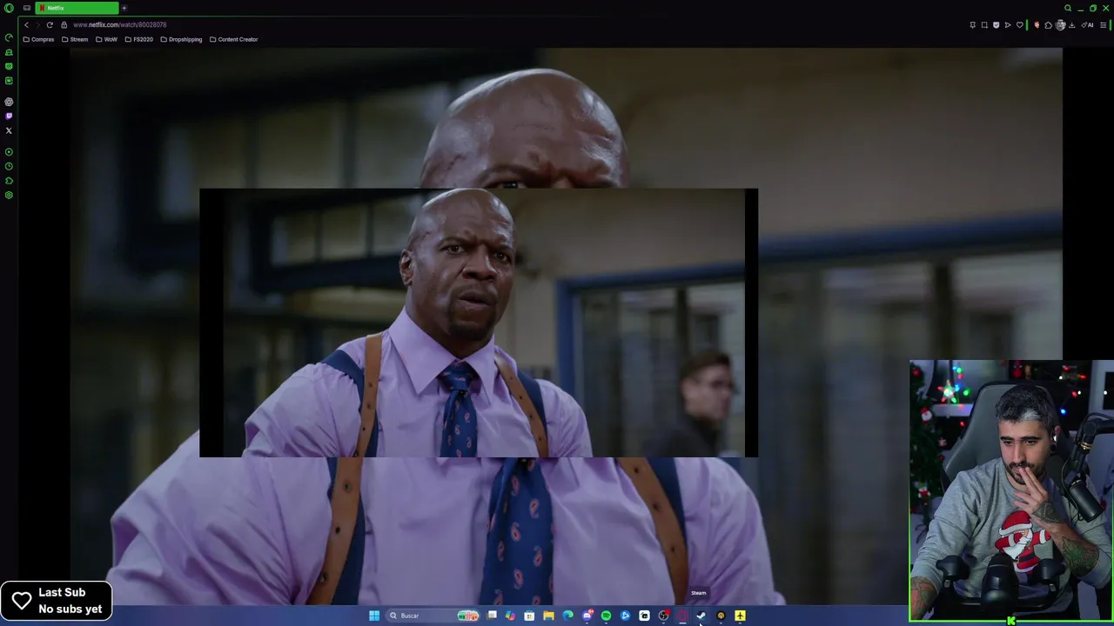This screenshot has width=1114, height=626.
Task: Open OBS Studio from the taskbar
Action: click(663, 616)
